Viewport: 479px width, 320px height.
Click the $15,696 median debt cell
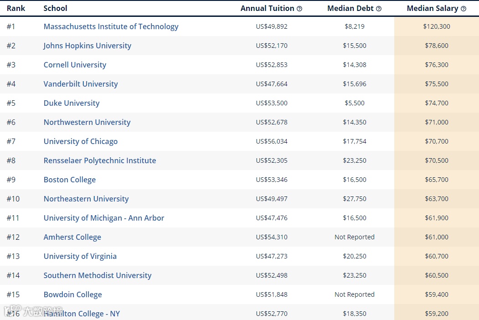pos(355,84)
